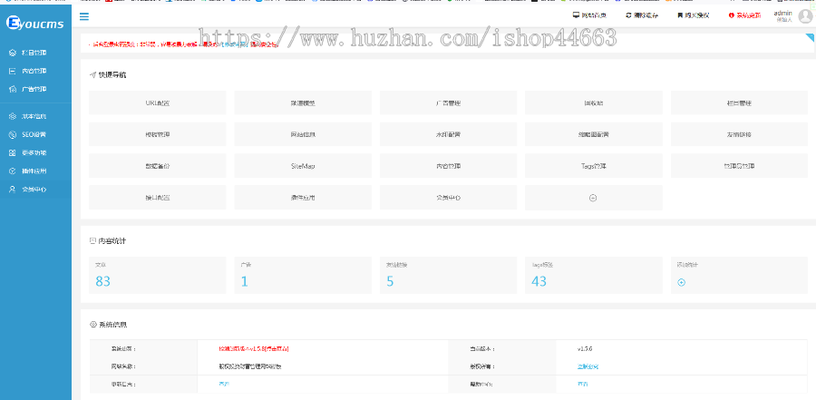Open the ads count 1 card
The image size is (816, 400).
coord(303,275)
